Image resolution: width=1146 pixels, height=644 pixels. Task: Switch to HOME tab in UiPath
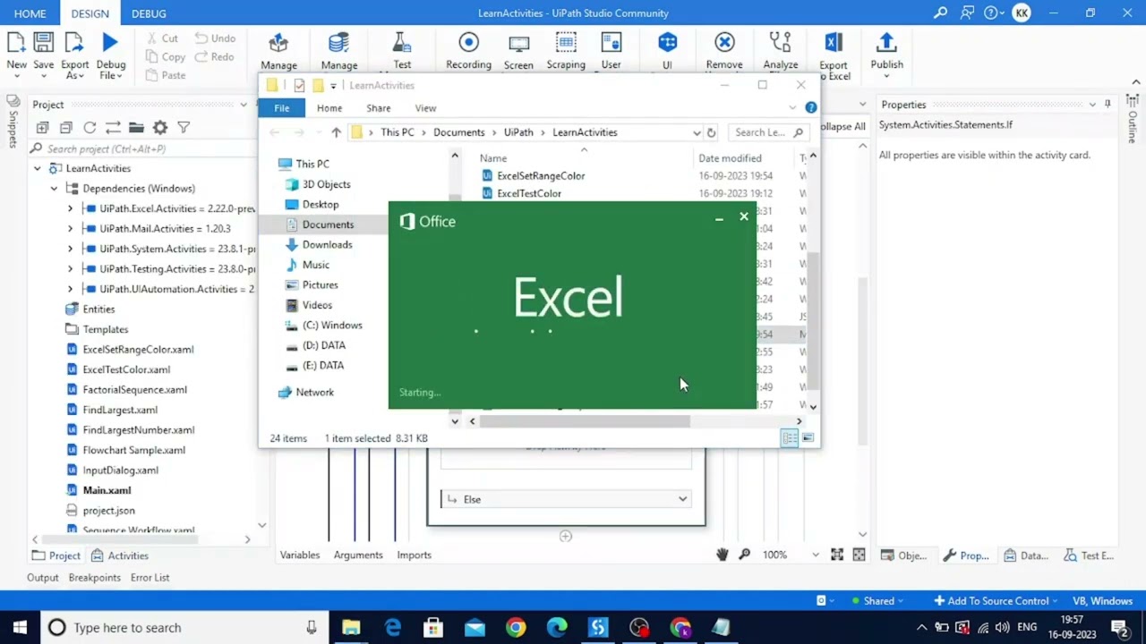pyautogui.click(x=30, y=13)
